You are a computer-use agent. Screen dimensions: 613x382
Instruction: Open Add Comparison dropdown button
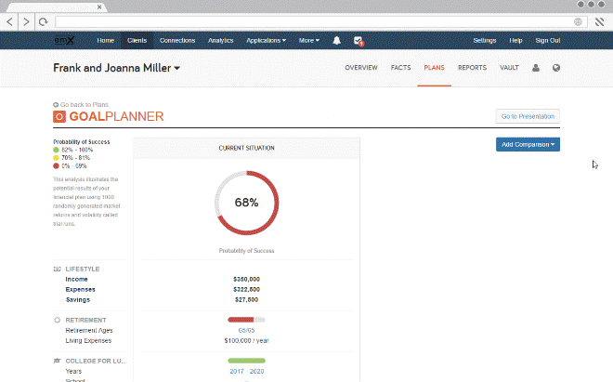click(x=528, y=144)
